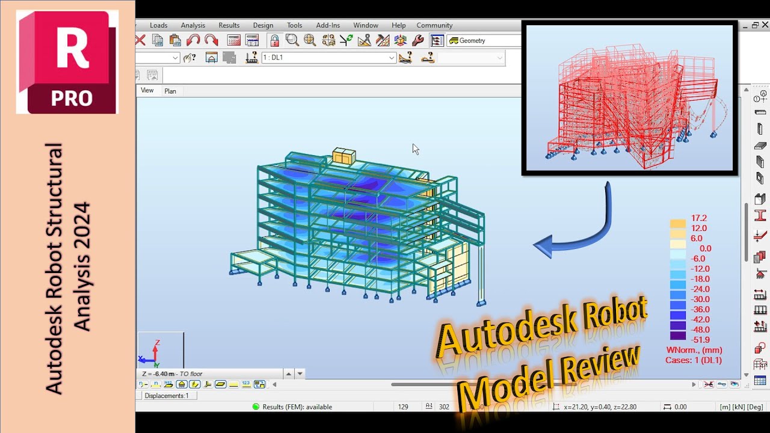Viewport: 770px width, 433px height.
Task: Click the load question-mark icon before DL1
Action: coord(252,58)
